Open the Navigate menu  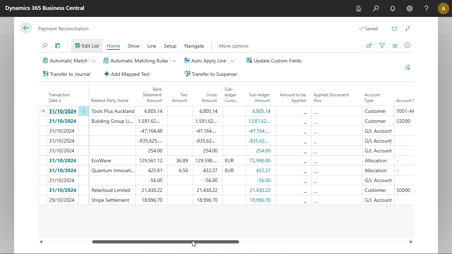click(x=194, y=46)
